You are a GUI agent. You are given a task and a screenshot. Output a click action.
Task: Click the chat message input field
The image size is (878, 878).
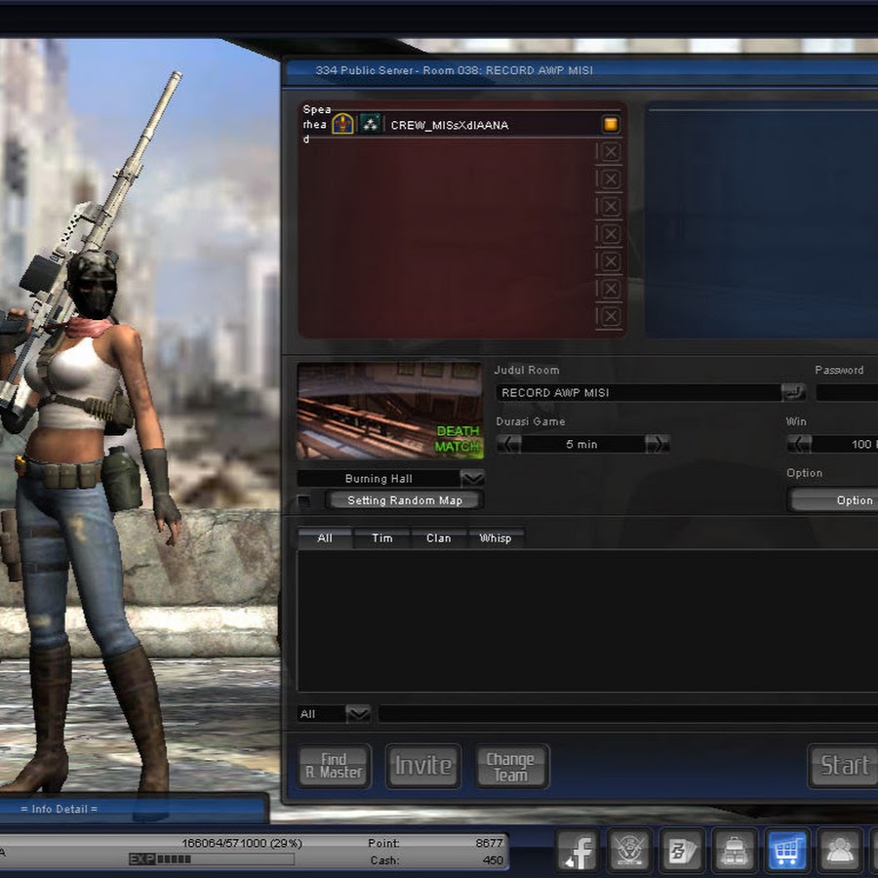pos(628,714)
